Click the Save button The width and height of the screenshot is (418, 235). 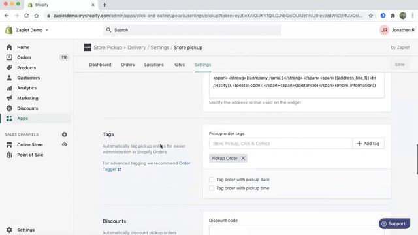pyautogui.click(x=400, y=65)
